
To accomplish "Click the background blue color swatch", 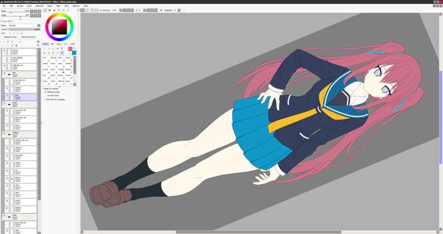I will (x=74, y=53).
